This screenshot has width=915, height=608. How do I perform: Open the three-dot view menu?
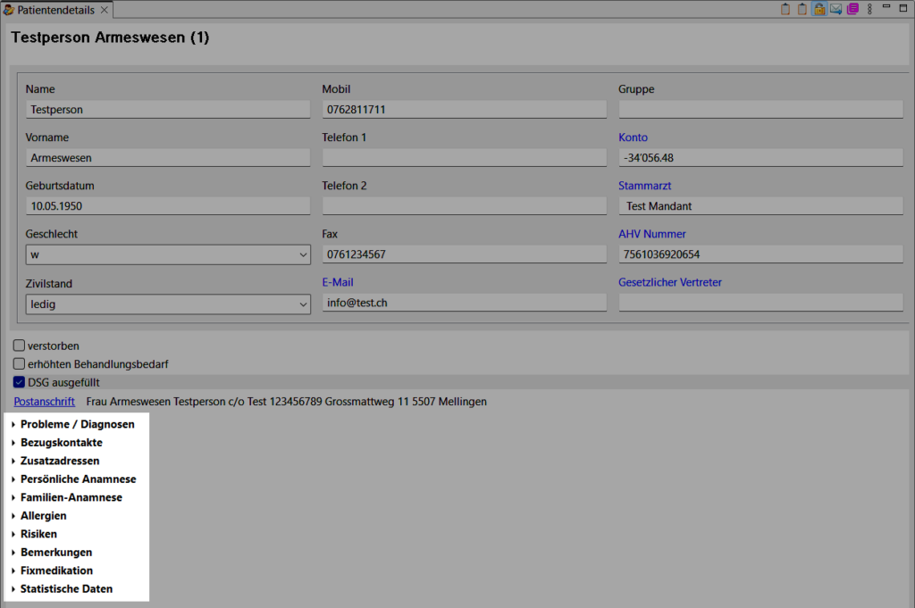tap(869, 9)
